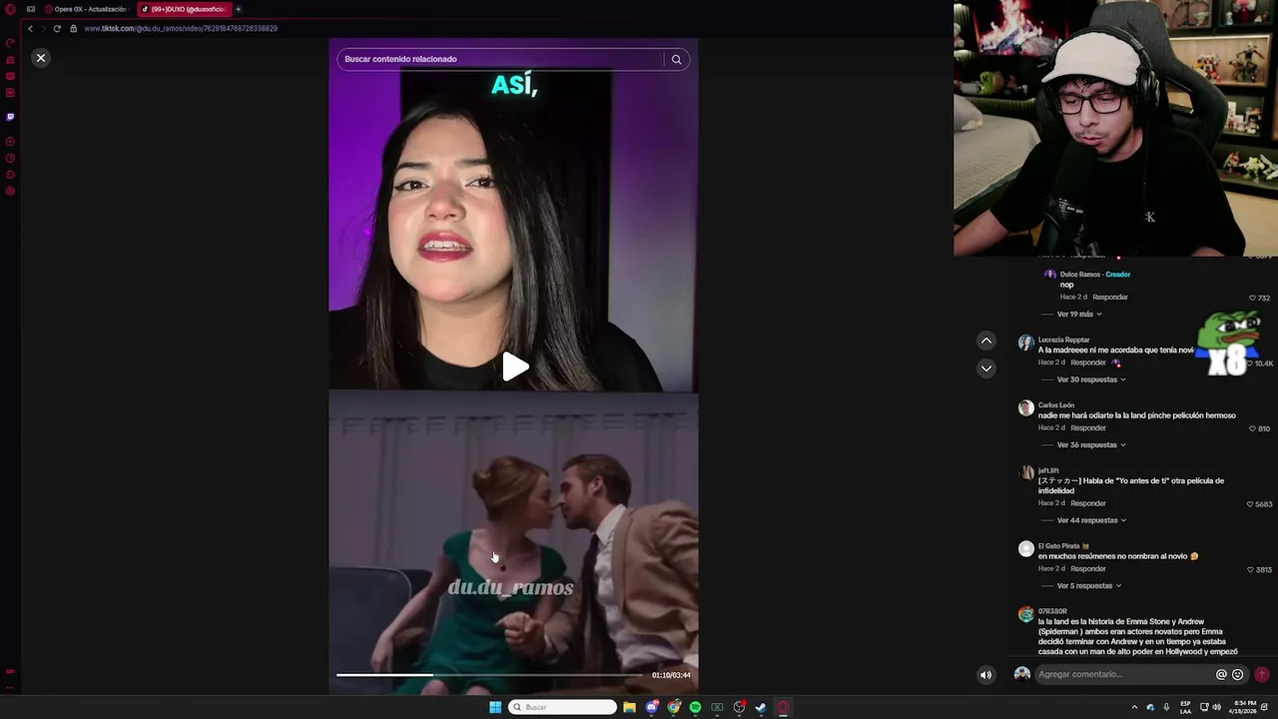The image size is (1278, 719).
Task: Click the Windows taskbar 'Buscar' search box
Action: pos(563,707)
